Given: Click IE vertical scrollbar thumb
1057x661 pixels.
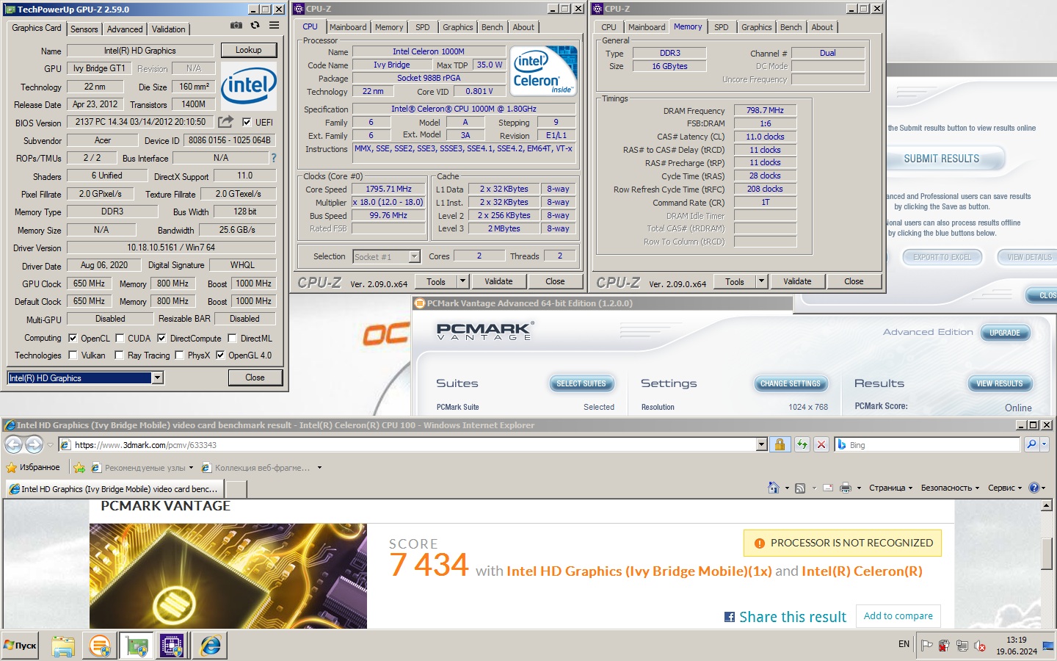Looking at the screenshot, I should [1047, 553].
